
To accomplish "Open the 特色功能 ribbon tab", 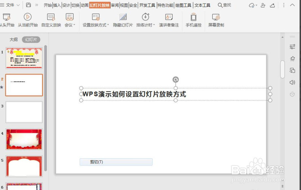I will (x=165, y=5).
